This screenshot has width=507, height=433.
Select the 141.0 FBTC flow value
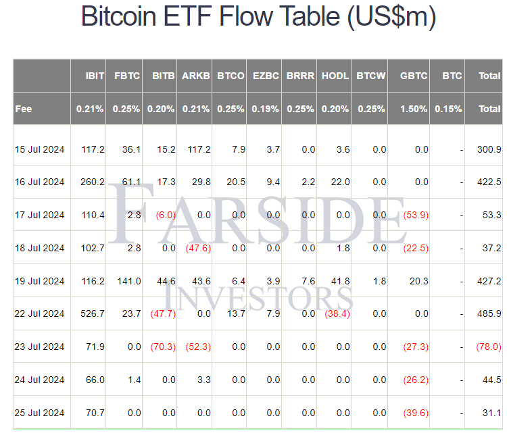[129, 280]
